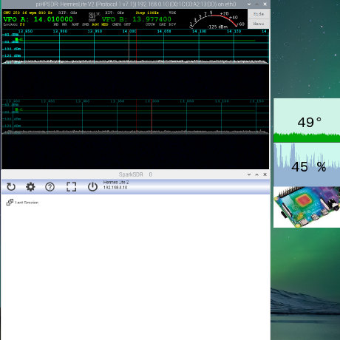Maximize the SparkSDR window
Image resolution: width=340 pixels, height=340 pixels.
[x=256, y=174]
